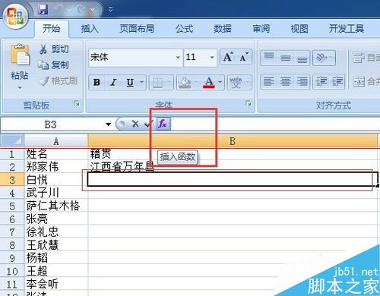The width and height of the screenshot is (380, 296).
Task: Open the 插入 ribbon tab
Action: [90, 29]
